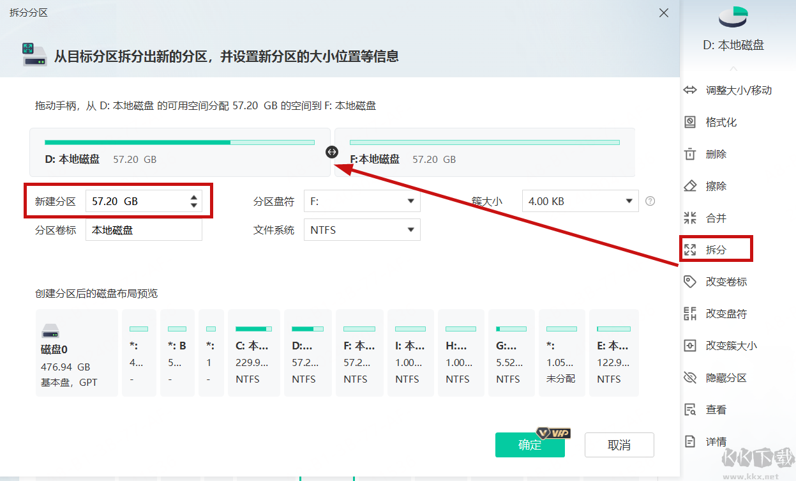Click the VIP badge on confirm button
The width and height of the screenshot is (796, 481).
coord(553,433)
